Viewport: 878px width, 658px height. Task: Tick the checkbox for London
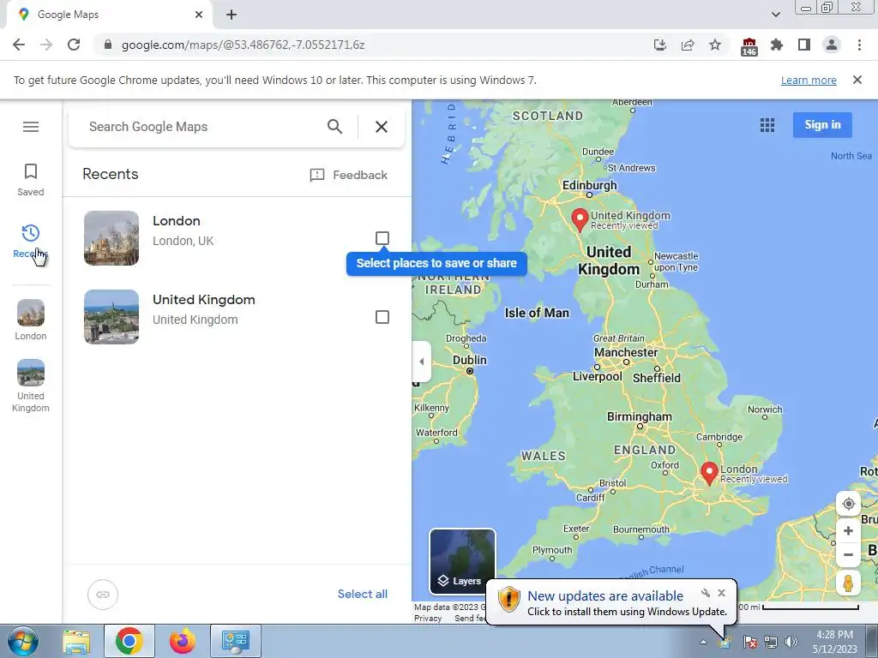click(382, 238)
